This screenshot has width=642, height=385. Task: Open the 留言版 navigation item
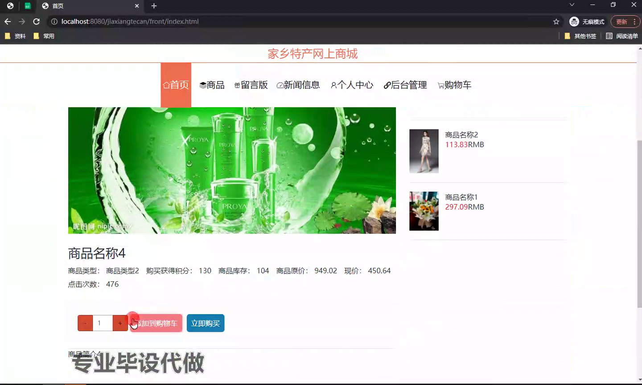click(x=251, y=85)
